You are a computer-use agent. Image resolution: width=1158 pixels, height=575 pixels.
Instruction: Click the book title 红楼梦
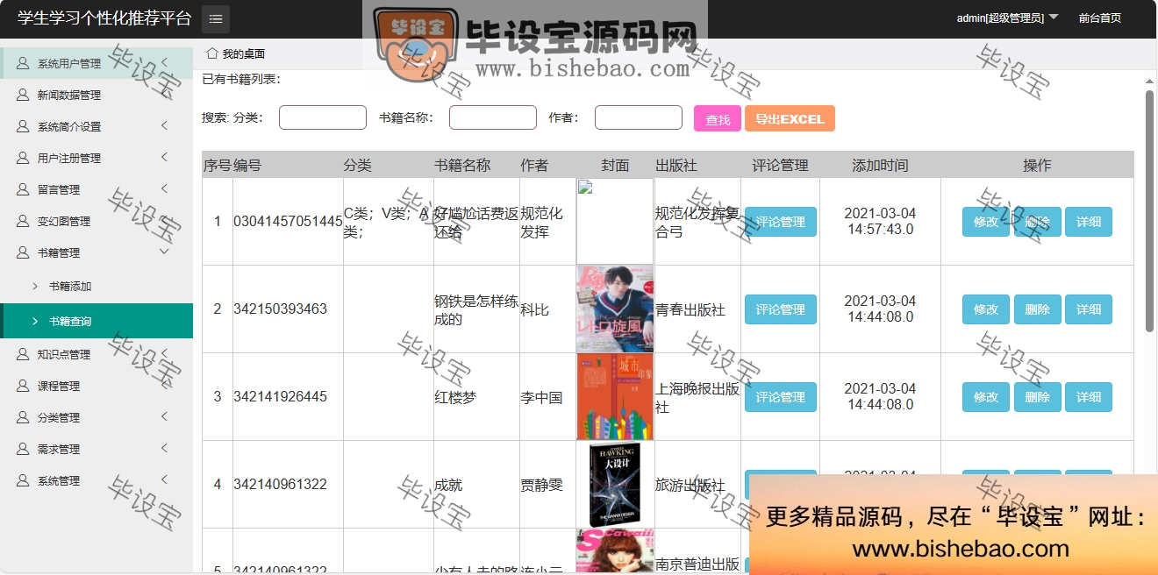[455, 397]
